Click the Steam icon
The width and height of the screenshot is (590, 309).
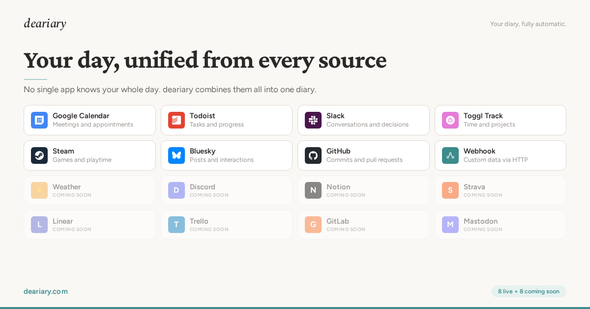coord(39,155)
